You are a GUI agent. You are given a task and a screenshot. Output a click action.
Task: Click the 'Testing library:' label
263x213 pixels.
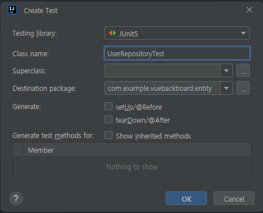point(35,34)
